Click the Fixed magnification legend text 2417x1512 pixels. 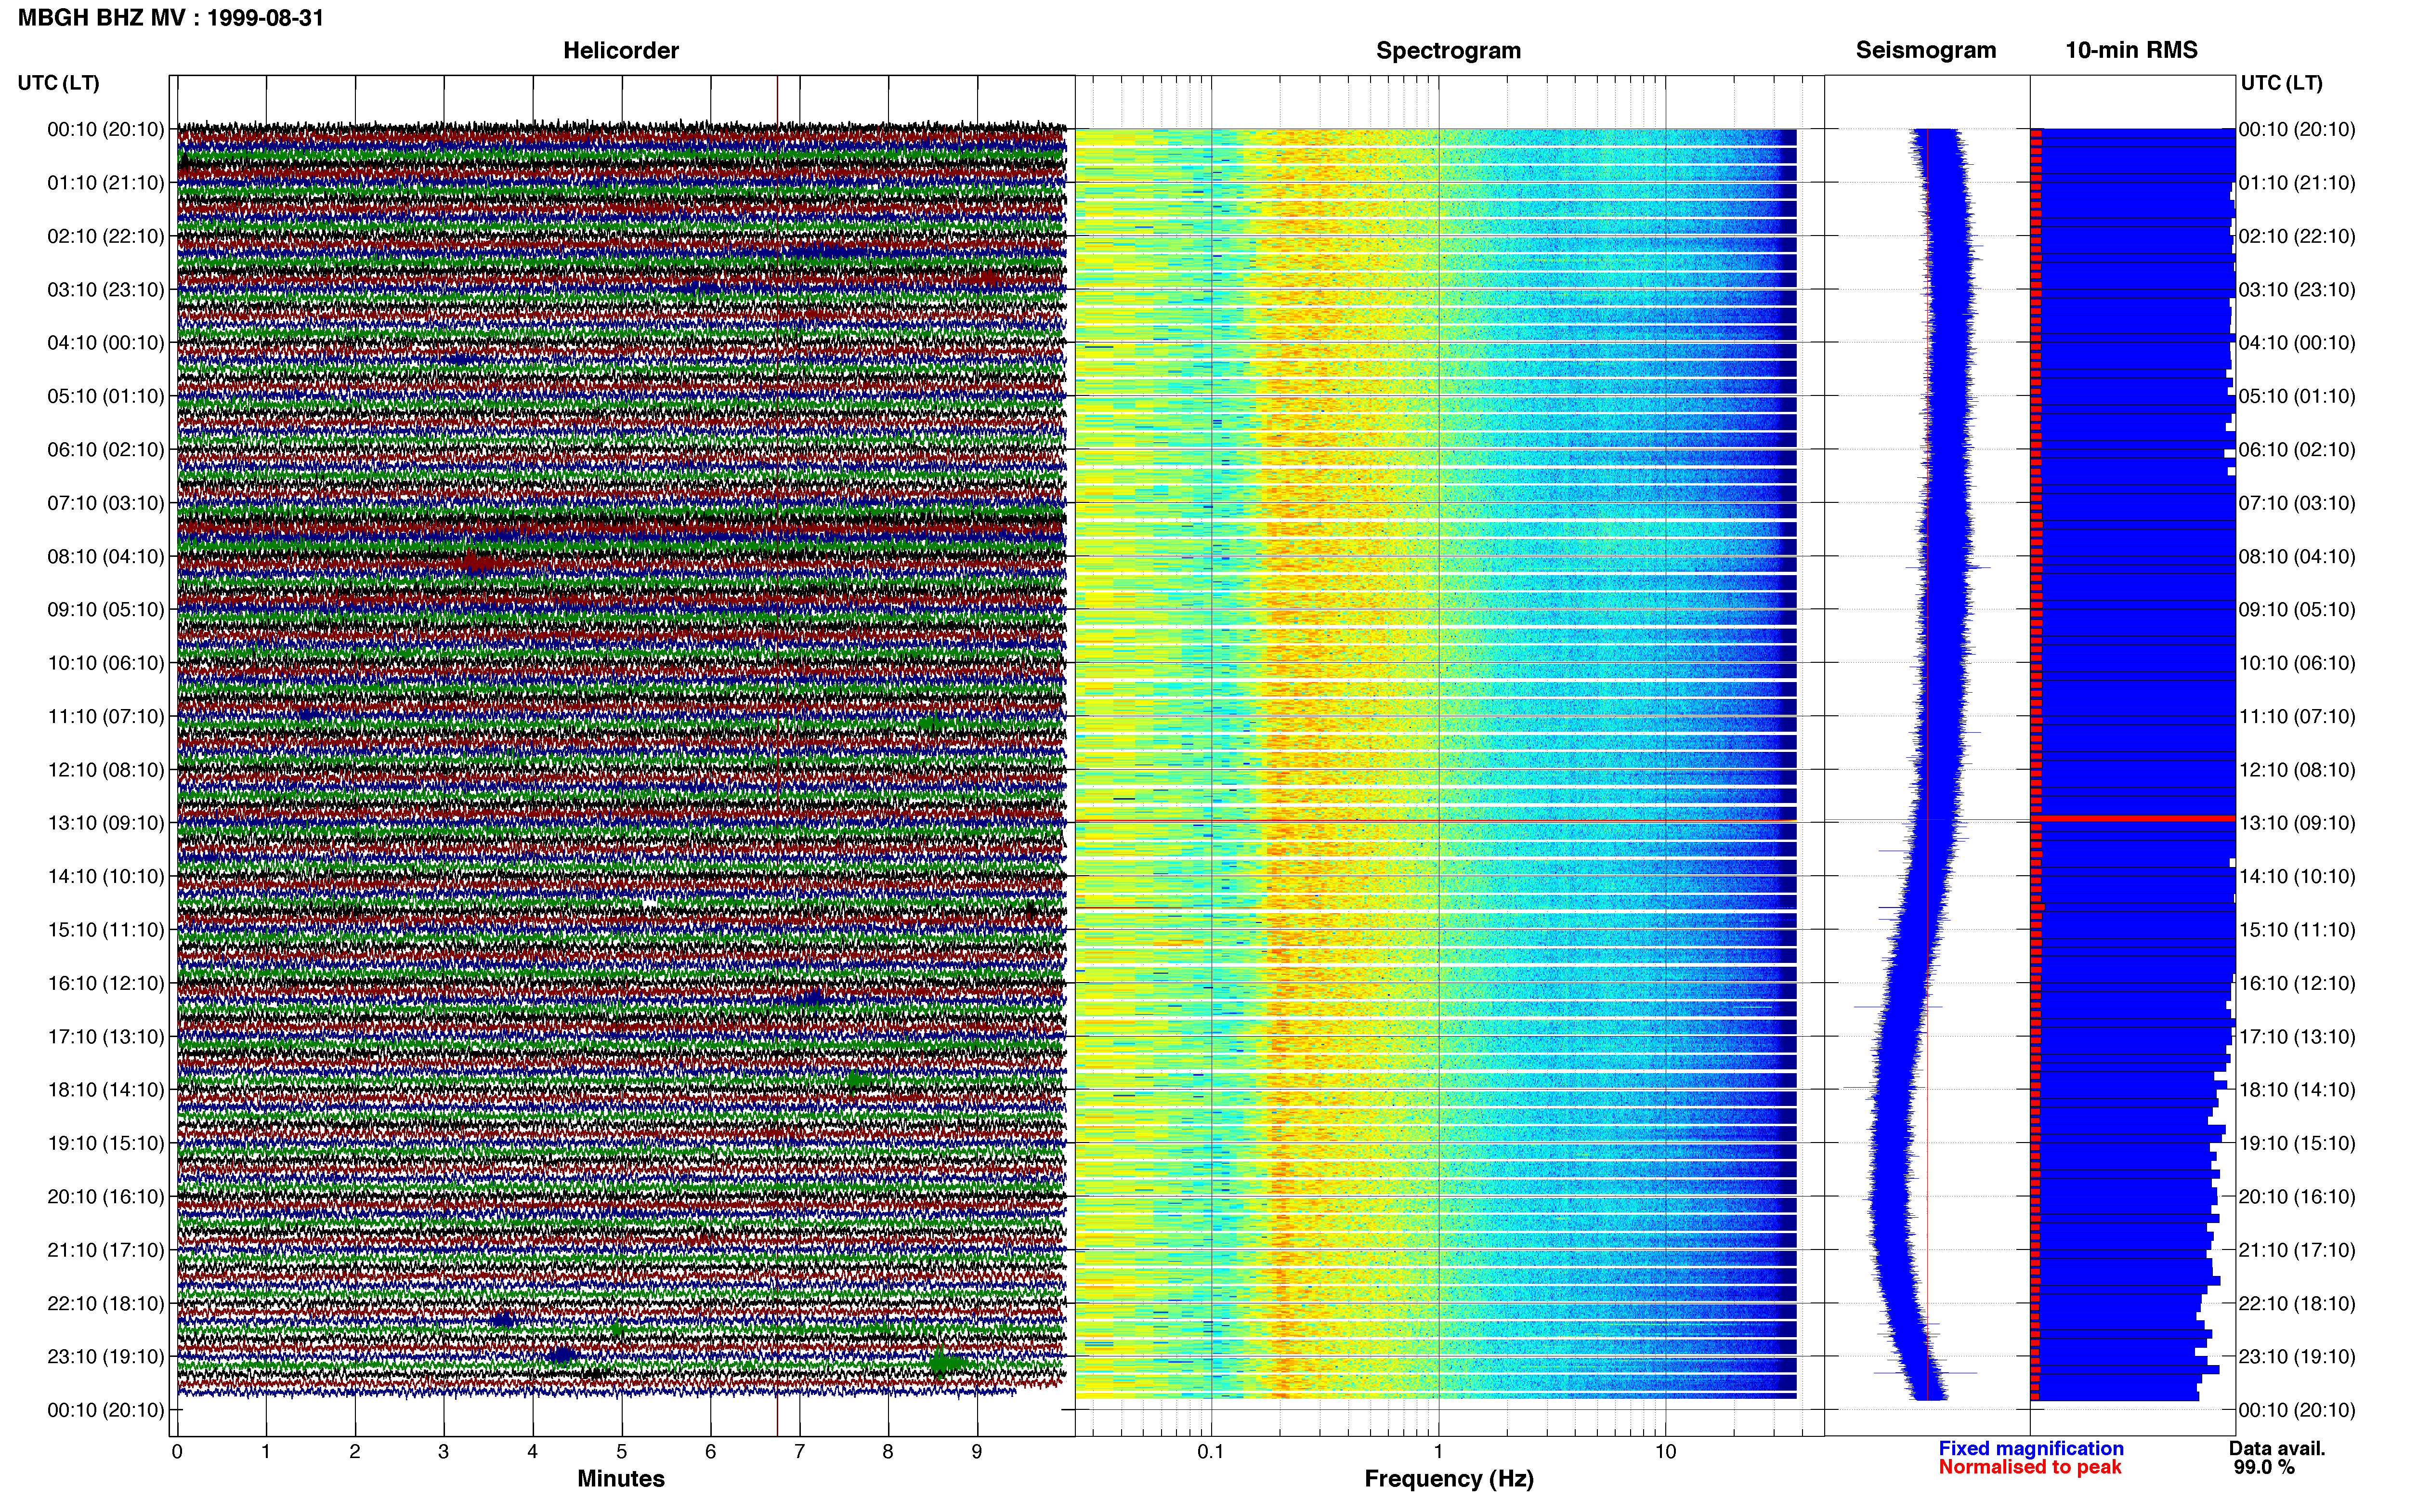[2031, 1448]
